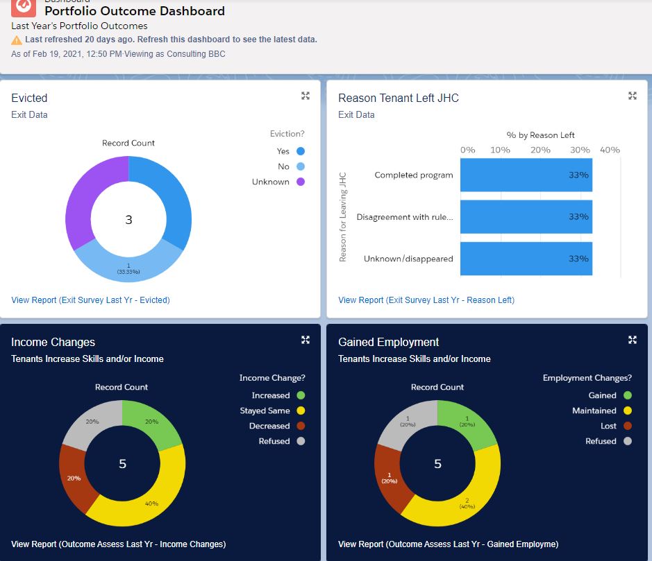652x561 pixels.
Task: Expand the Reason Tenant Left JHC widget
Action: pos(632,96)
